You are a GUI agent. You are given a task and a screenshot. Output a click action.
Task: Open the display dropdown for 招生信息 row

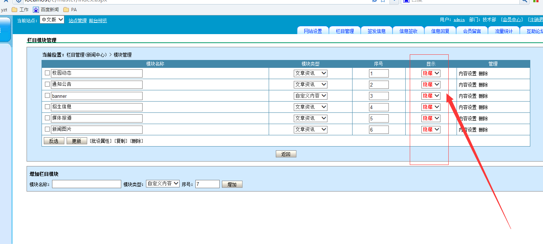(431, 107)
